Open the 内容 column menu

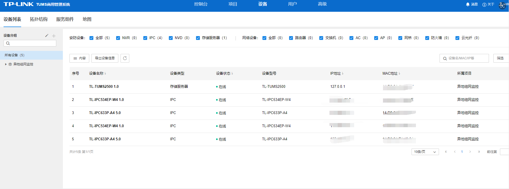(x=79, y=58)
